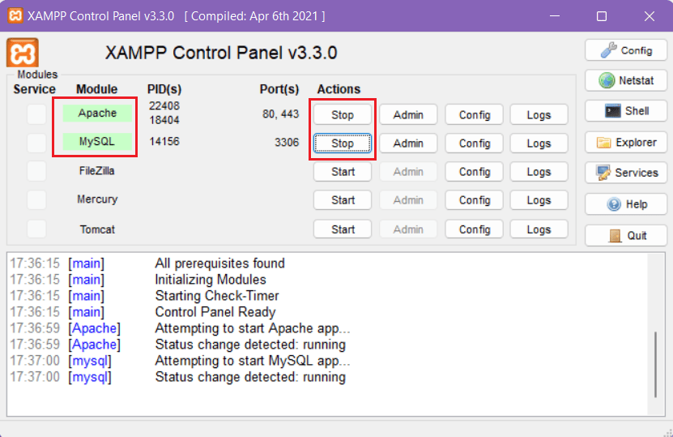Start the Tomcat module
673x437 pixels.
tap(343, 229)
